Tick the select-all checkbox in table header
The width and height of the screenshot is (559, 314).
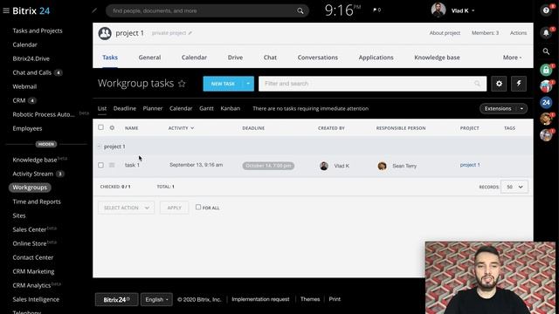101,127
